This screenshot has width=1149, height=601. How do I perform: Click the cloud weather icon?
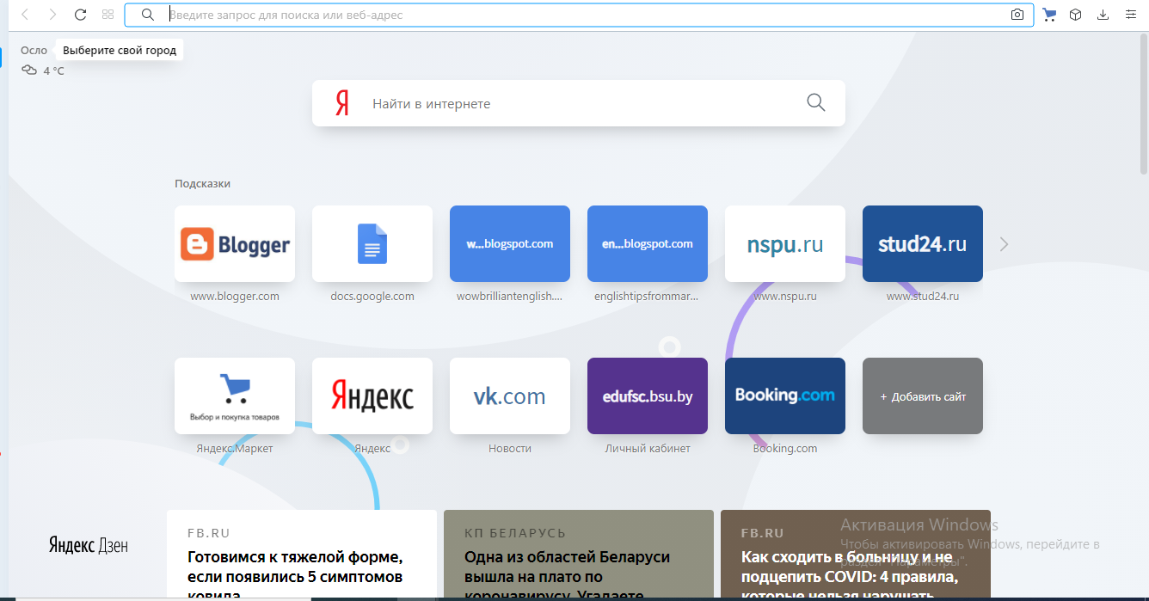tap(29, 71)
